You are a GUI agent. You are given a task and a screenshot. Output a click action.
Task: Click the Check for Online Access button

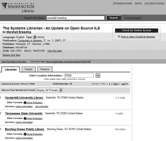136,30
